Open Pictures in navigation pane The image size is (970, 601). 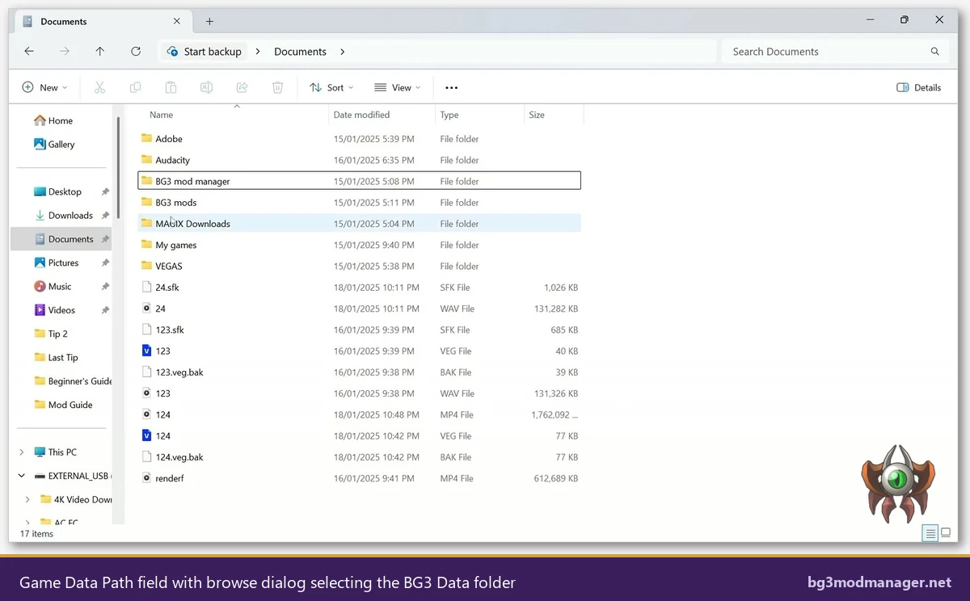click(61, 263)
